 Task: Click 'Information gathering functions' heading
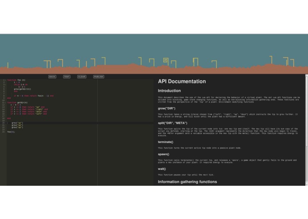(187, 182)
